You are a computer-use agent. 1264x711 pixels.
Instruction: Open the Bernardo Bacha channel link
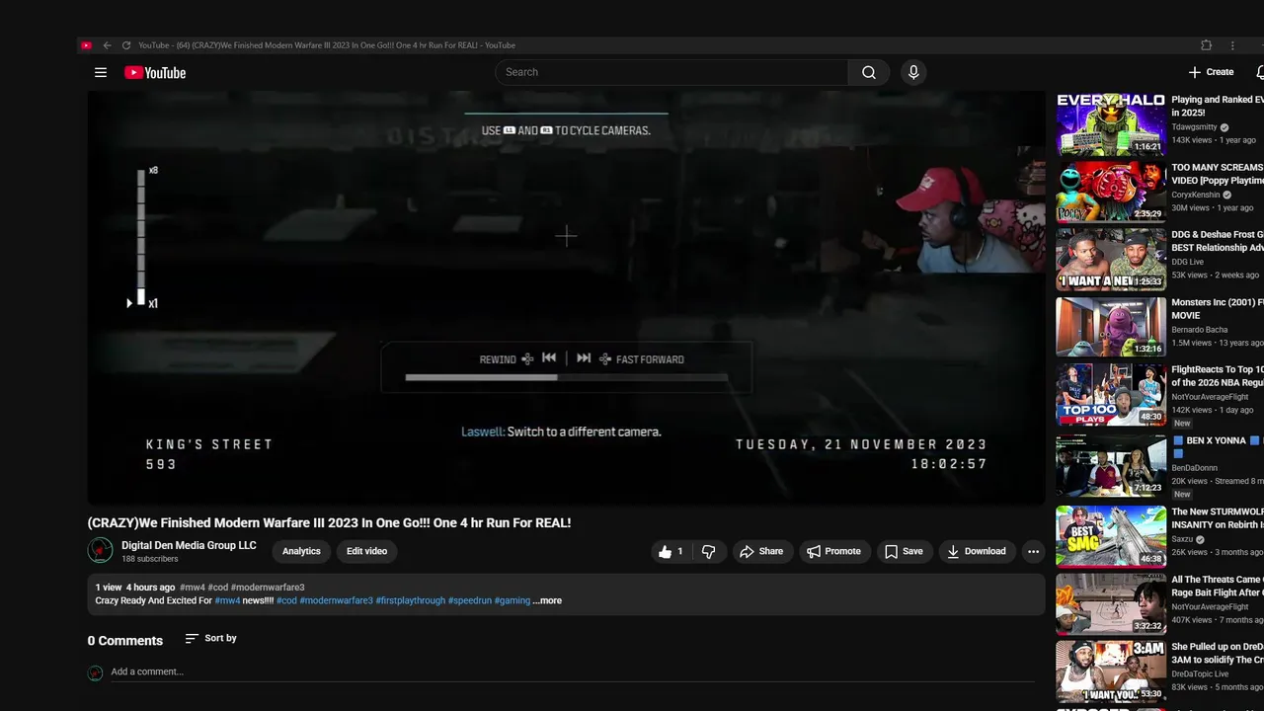[1200, 330]
